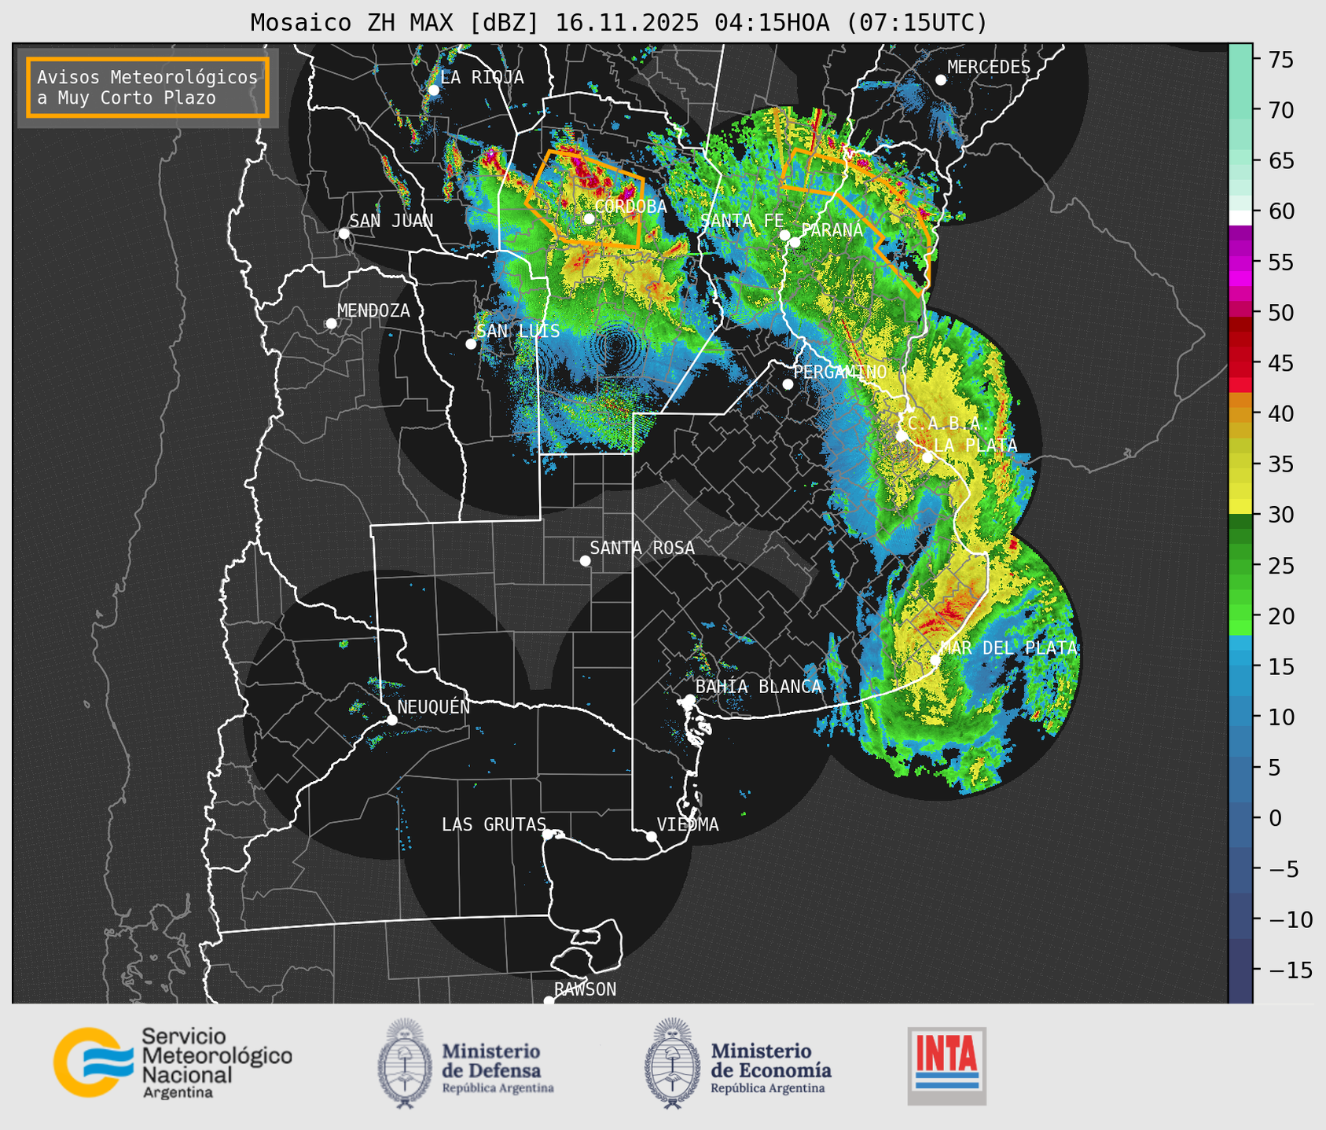Select the LAS GRUTAS label

494,825
